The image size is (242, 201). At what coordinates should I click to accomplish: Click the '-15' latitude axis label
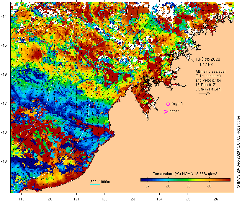4,45
